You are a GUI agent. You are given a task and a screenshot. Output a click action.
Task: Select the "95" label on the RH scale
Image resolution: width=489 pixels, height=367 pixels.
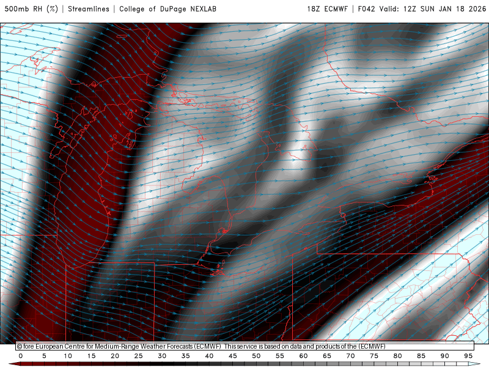point(468,356)
